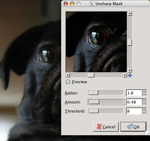The width and height of the screenshot is (150, 141).
Task: Click the preview navigation cross-arrows icon
Action: coord(130,75)
